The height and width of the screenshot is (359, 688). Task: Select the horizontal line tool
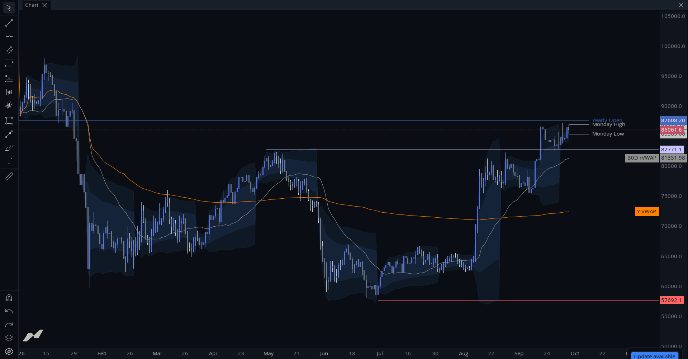9,36
